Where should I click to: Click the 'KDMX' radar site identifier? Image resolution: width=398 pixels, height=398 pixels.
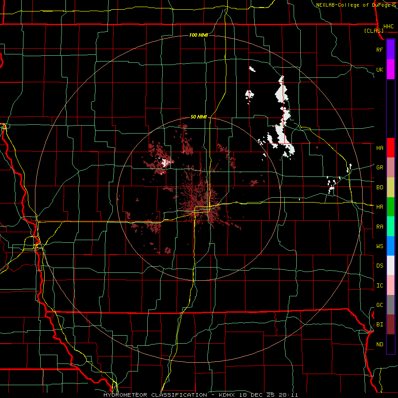227,395
